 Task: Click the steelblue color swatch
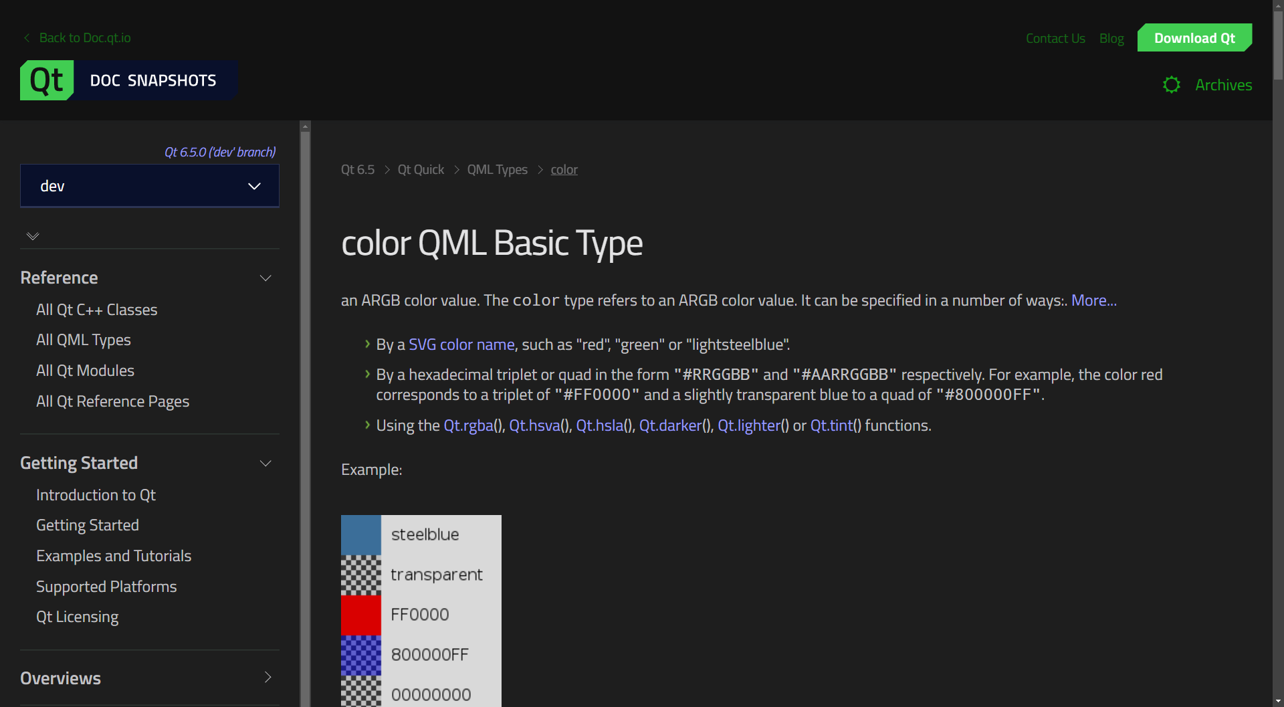(361, 534)
